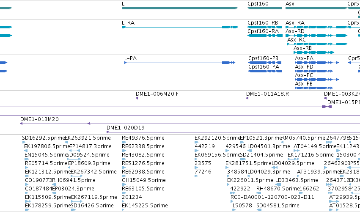The width and height of the screenshot is (360, 212).
Task: Click the SD09524.5prime EST label
Action: click(x=88, y=155)
